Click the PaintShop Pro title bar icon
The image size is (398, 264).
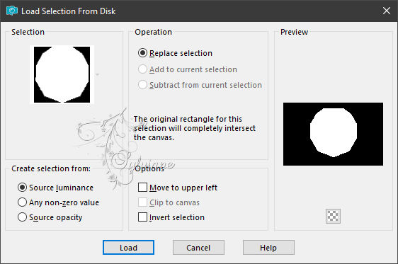(x=11, y=11)
